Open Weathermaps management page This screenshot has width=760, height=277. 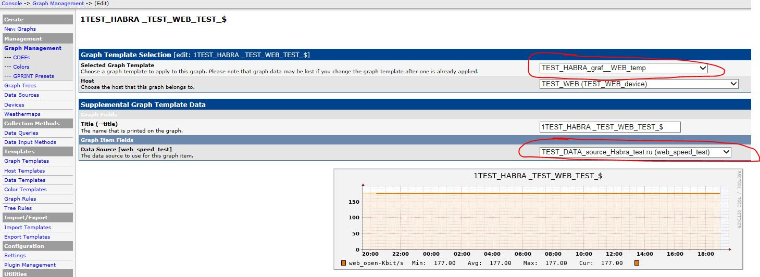(22, 114)
